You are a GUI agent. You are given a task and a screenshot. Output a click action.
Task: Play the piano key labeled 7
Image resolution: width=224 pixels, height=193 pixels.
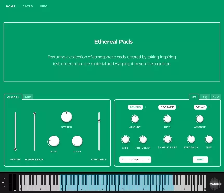pyautogui.click(x=184, y=188)
